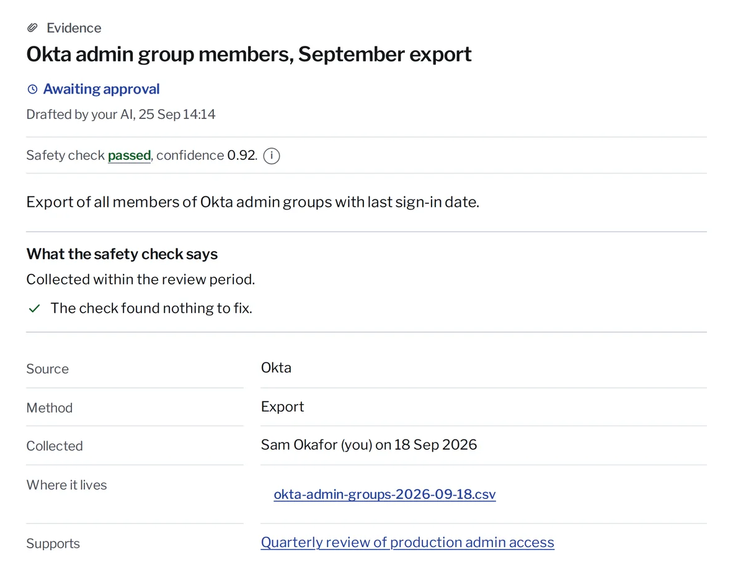Click 'Collected within the review period.'
The image size is (733, 575).
[x=141, y=279]
